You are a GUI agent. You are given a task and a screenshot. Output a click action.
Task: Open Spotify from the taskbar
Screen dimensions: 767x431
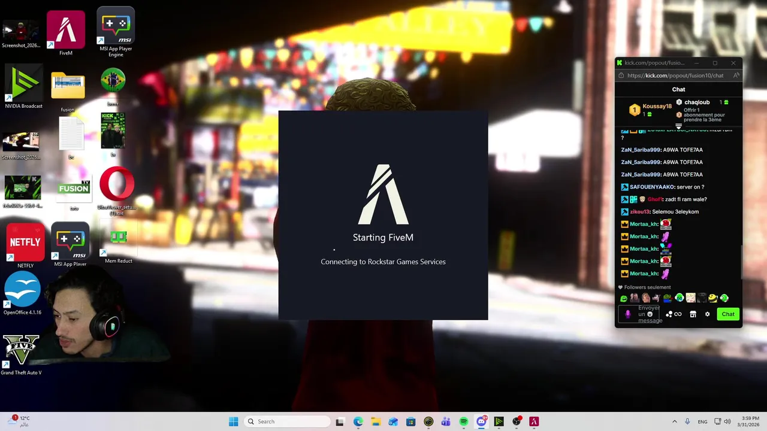click(463, 421)
